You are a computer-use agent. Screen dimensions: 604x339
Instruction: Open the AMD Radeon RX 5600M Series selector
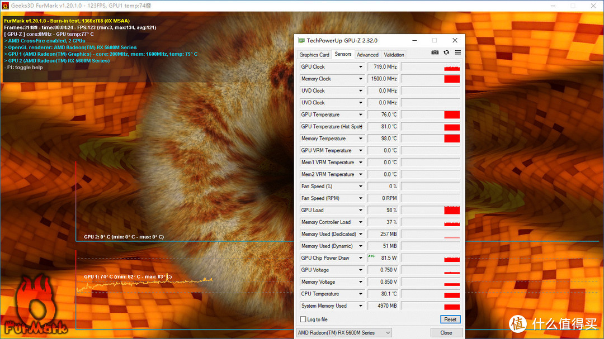(344, 332)
